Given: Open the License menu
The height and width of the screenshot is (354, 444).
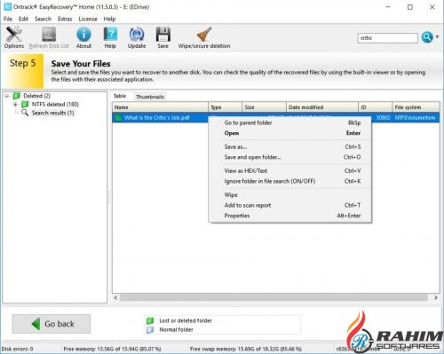Looking at the screenshot, I should click(88, 19).
